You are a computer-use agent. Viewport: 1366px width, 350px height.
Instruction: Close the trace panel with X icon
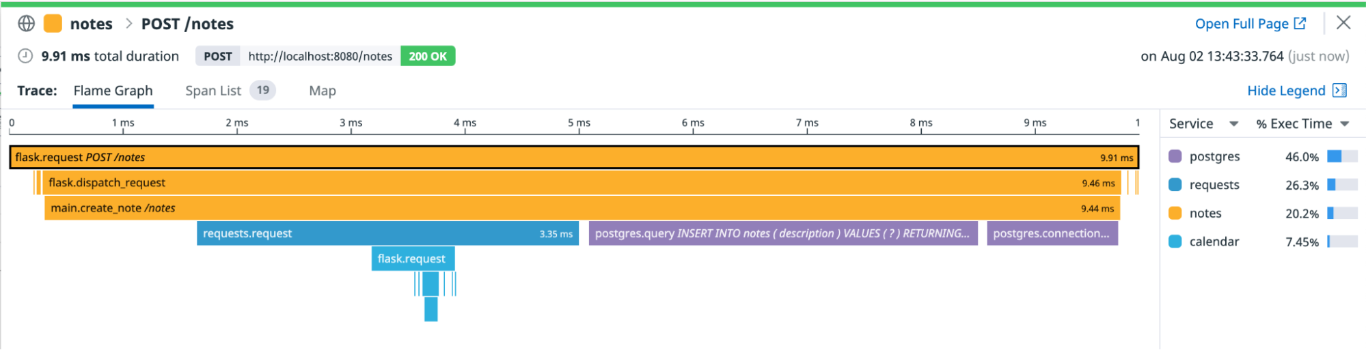pyautogui.click(x=1343, y=23)
